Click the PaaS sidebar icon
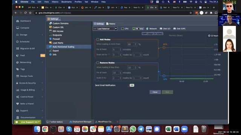241x135 pixels. [x=18, y=55]
